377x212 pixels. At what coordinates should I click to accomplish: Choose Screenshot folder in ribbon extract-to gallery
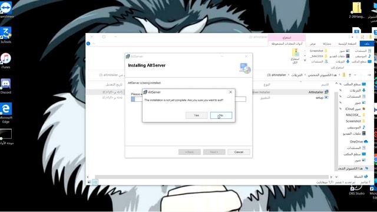318,51
